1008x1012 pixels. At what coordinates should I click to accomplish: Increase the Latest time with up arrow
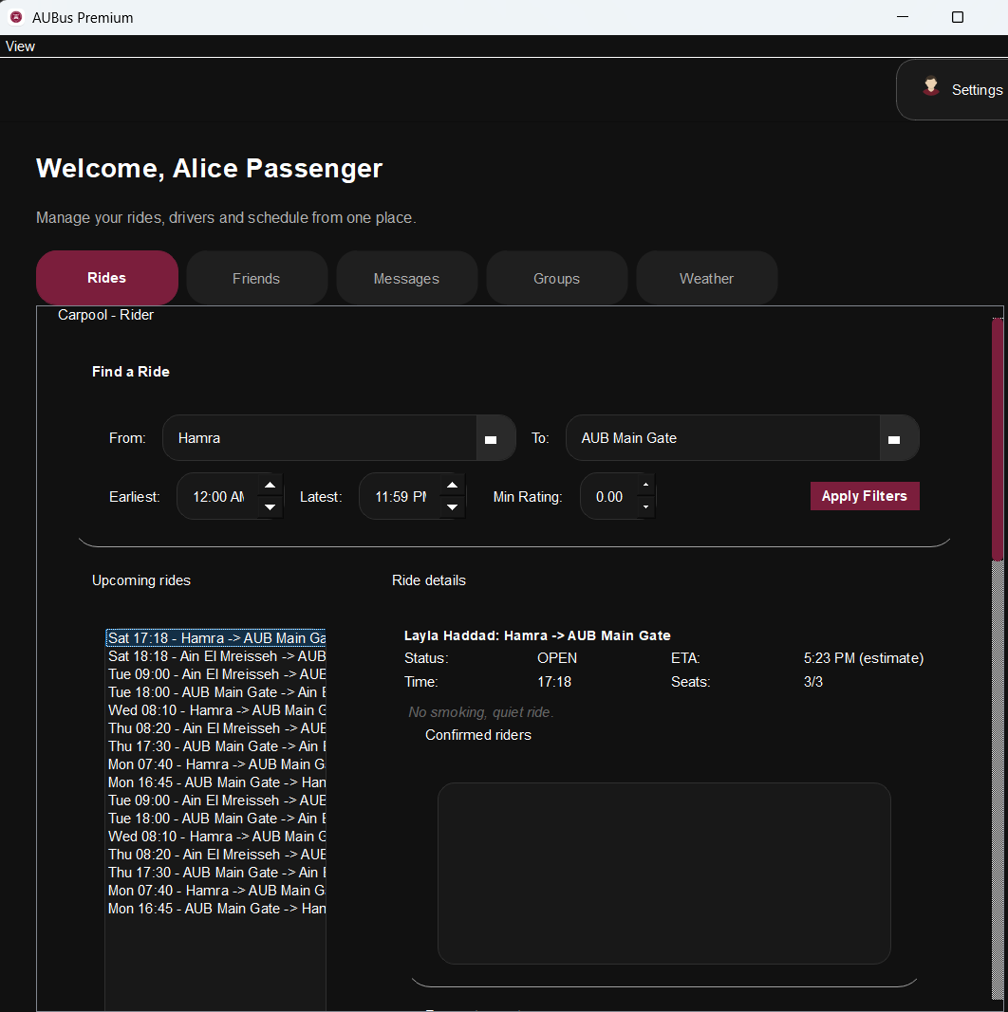point(452,485)
